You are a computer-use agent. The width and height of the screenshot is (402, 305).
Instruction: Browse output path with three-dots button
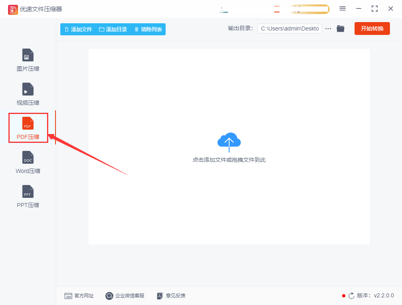[x=328, y=28]
